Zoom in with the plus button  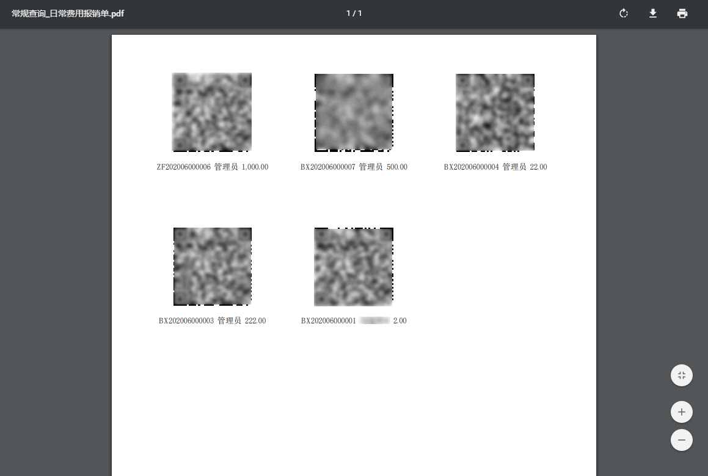[x=682, y=412]
